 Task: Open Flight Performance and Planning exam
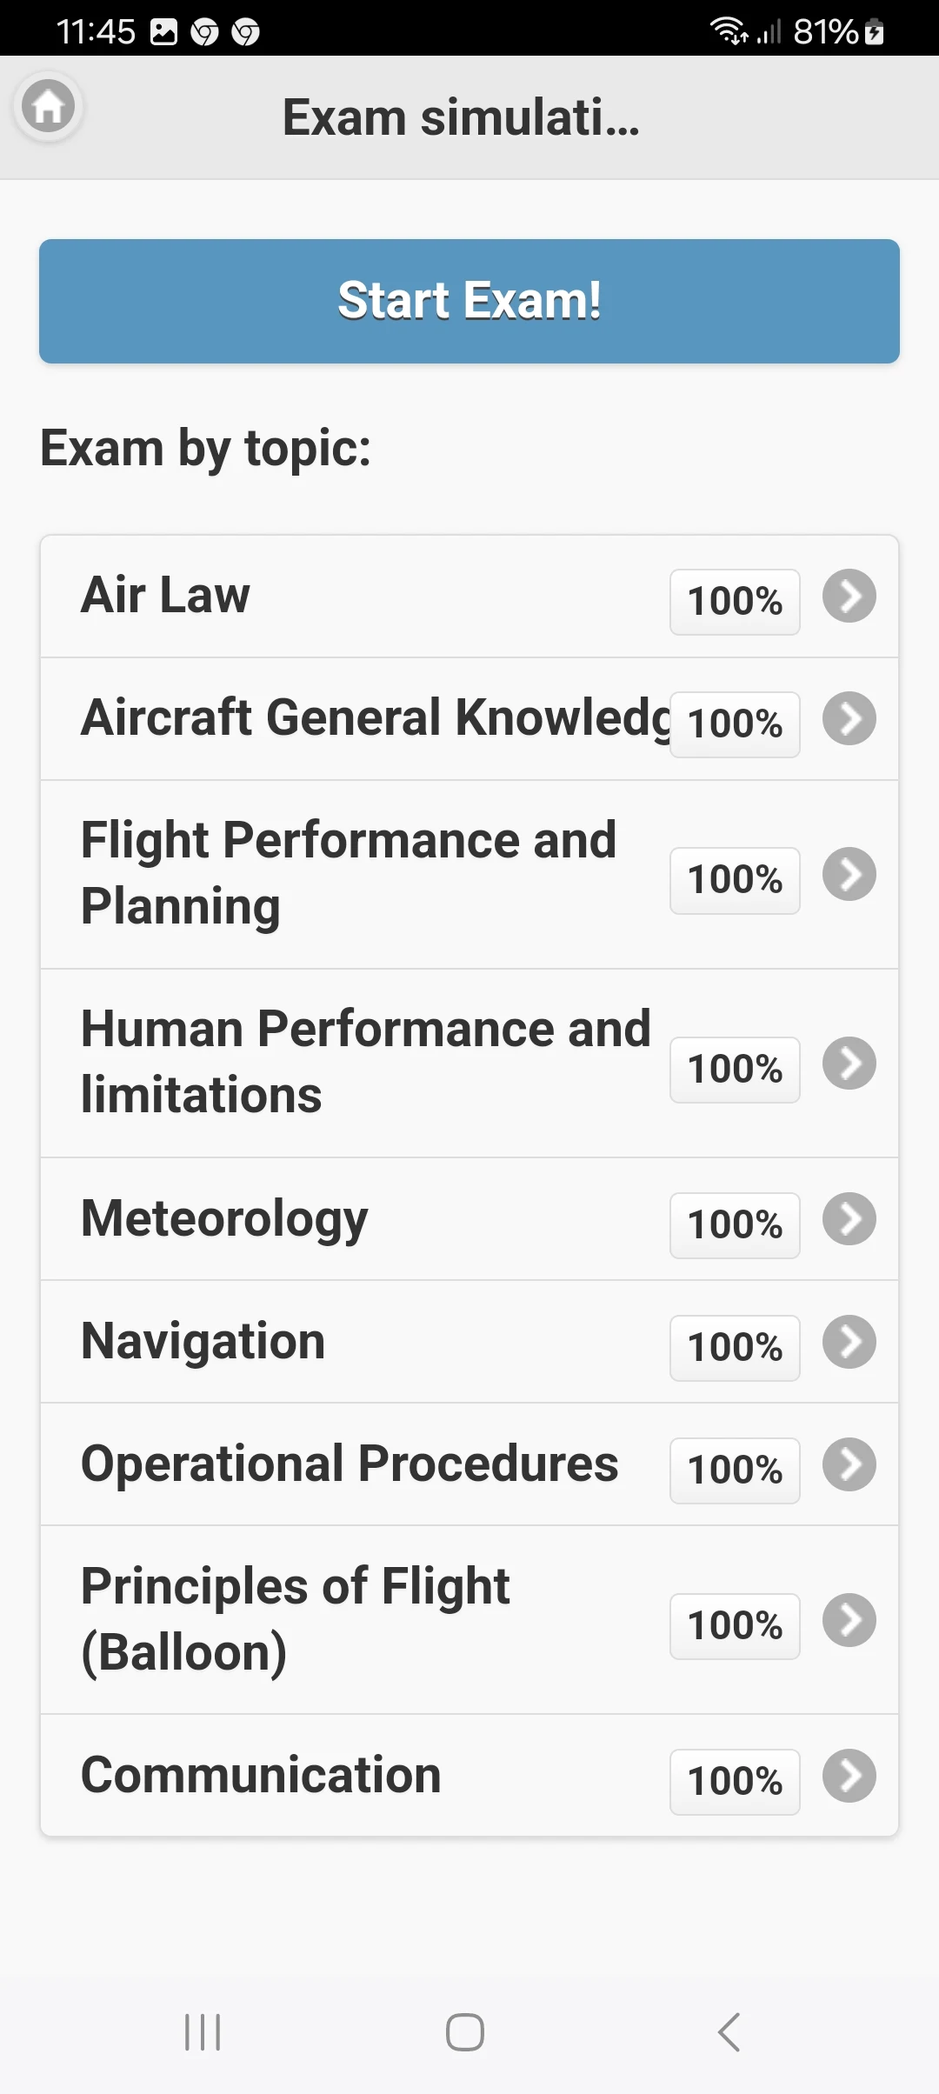348,874
